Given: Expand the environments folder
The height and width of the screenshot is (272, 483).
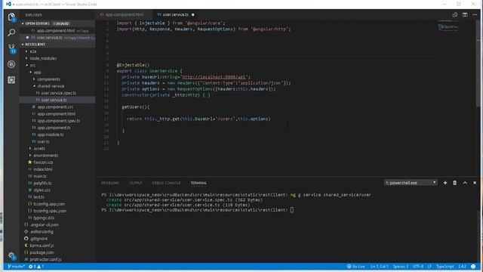Looking at the screenshot, I should (x=45, y=156).
